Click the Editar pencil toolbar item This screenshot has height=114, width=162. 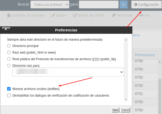(x=59, y=15)
